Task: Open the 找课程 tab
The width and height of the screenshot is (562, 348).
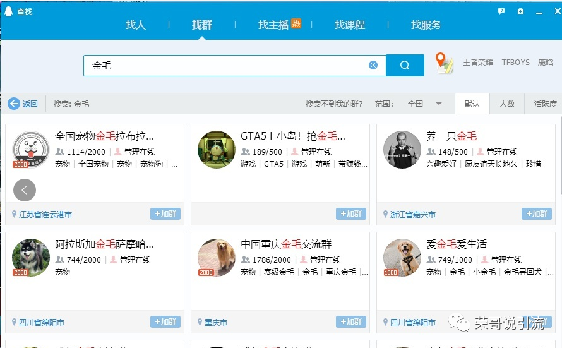Action: 350,25
